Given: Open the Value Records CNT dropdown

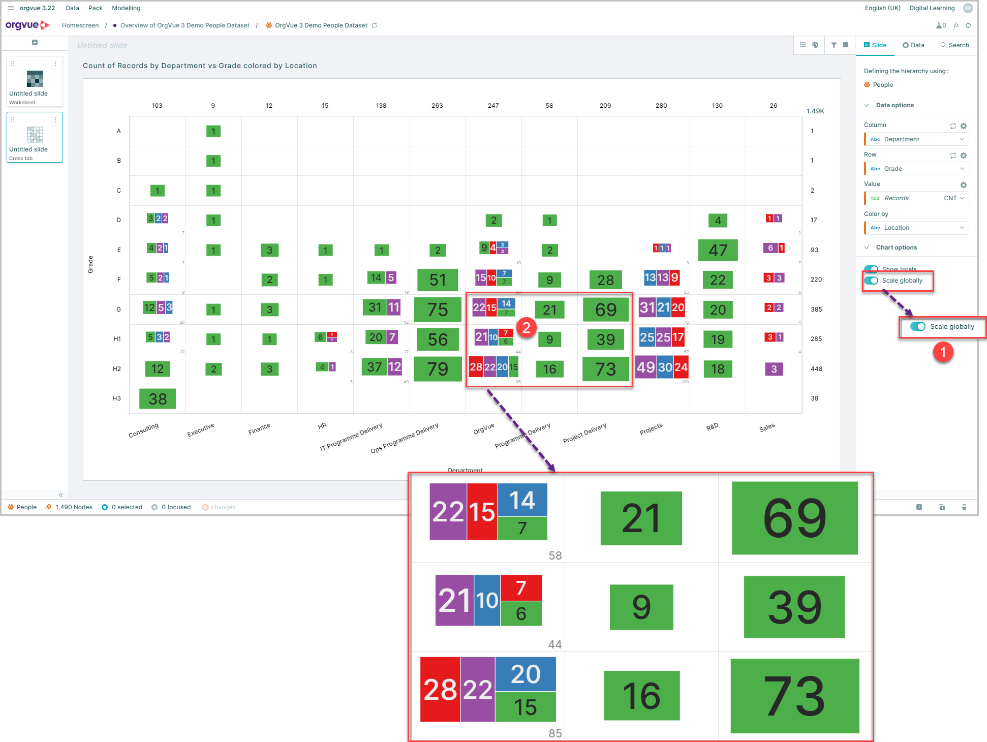Looking at the screenshot, I should tap(916, 198).
